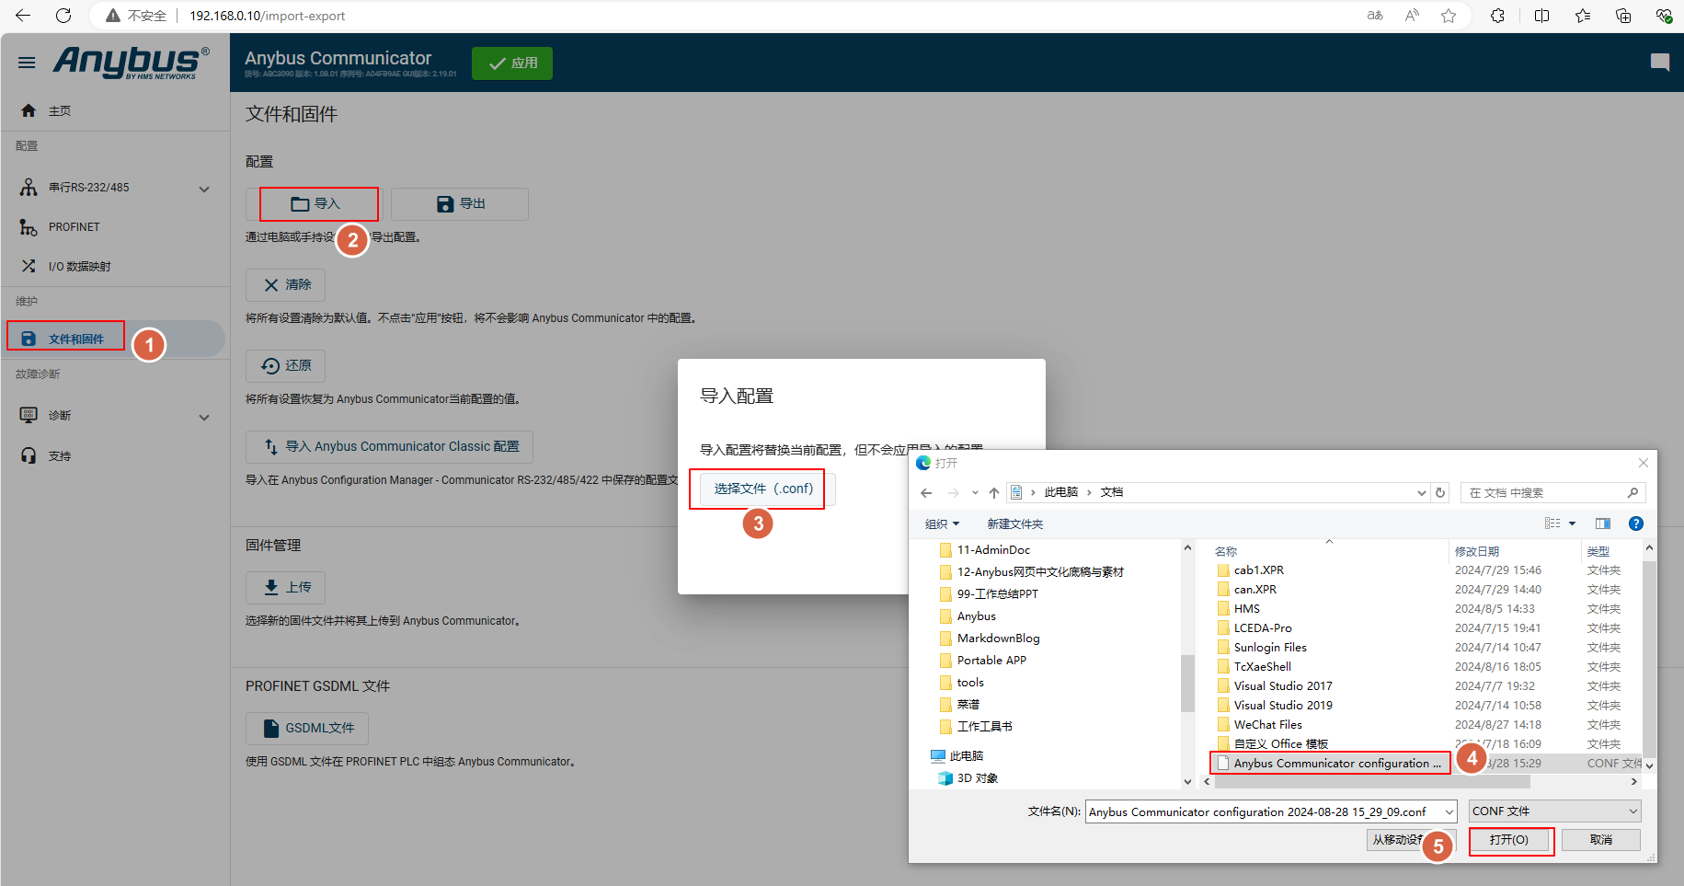Open translate icon in address bar

click(1375, 16)
